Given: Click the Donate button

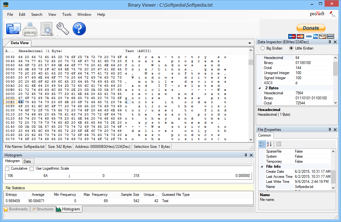Looking at the screenshot, I should [x=311, y=28].
